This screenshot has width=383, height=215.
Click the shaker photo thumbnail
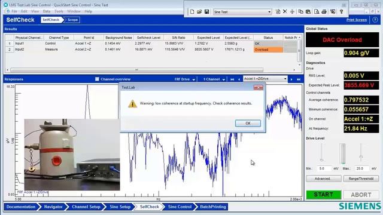tap(72, 155)
